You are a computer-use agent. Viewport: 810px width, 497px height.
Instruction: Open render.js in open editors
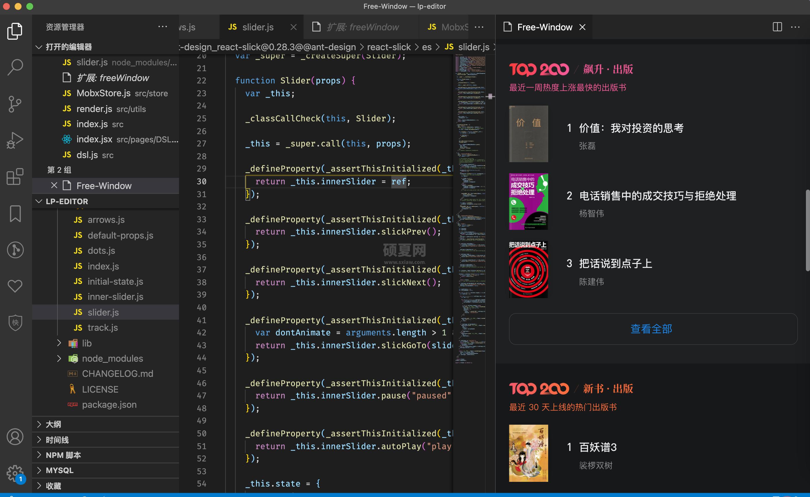click(x=105, y=108)
